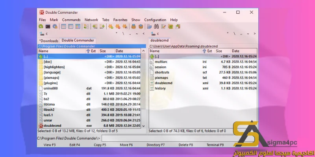This screenshot has width=315, height=157.
Task: Select the Double Commander folder tab
Action: tap(78, 40)
